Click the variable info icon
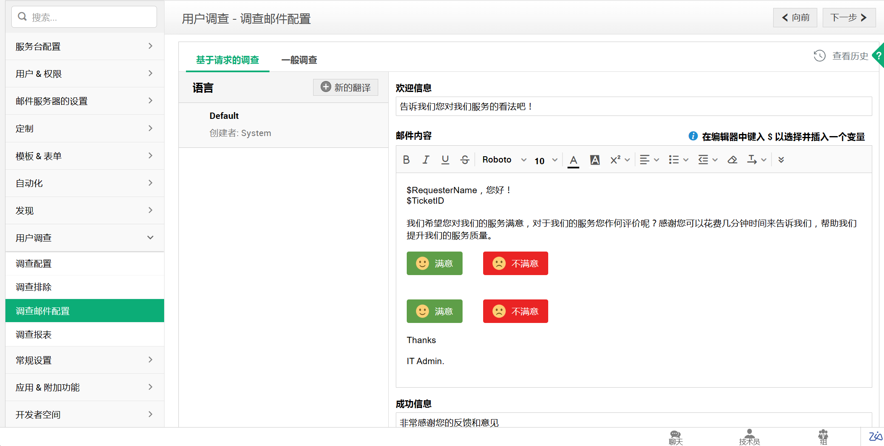The width and height of the screenshot is (884, 446). click(x=693, y=136)
